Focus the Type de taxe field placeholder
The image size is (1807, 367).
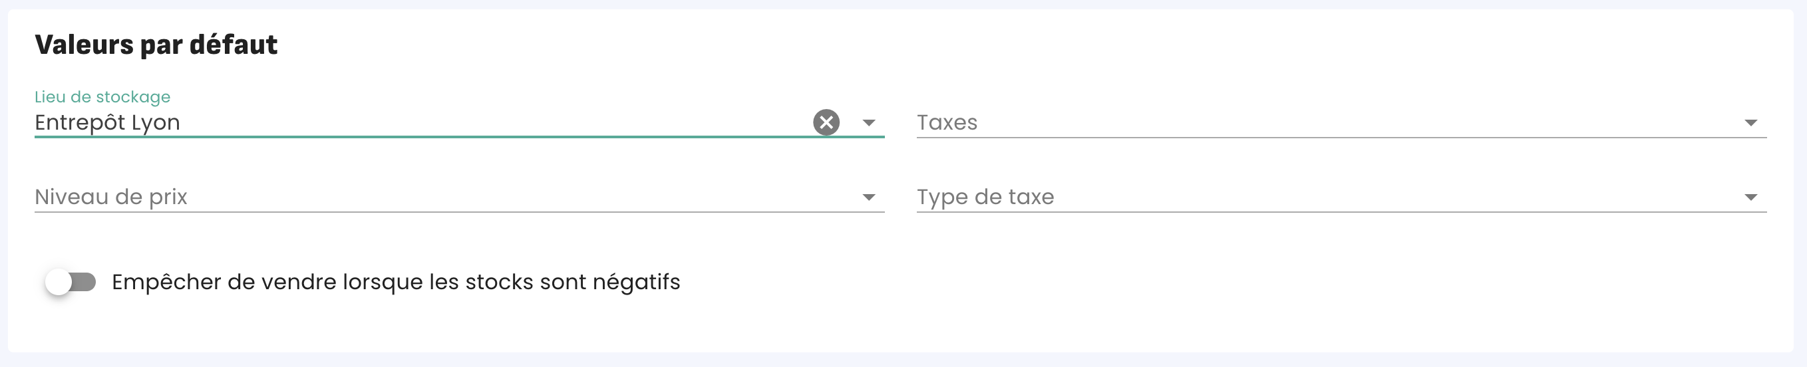(985, 197)
